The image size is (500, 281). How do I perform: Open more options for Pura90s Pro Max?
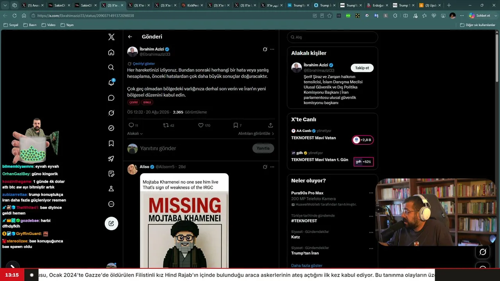[x=371, y=193]
